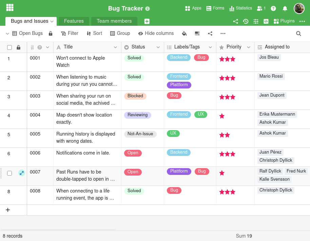
Task: Switch to the Team members tab
Action: click(x=114, y=21)
